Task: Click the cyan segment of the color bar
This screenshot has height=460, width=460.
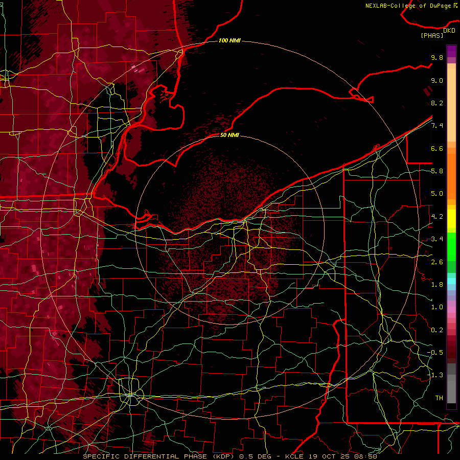Action: coord(451,281)
